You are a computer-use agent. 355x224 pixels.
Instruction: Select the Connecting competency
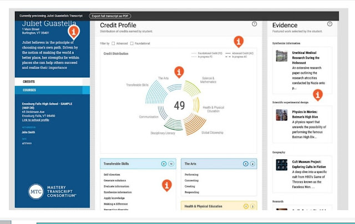(x=191, y=181)
